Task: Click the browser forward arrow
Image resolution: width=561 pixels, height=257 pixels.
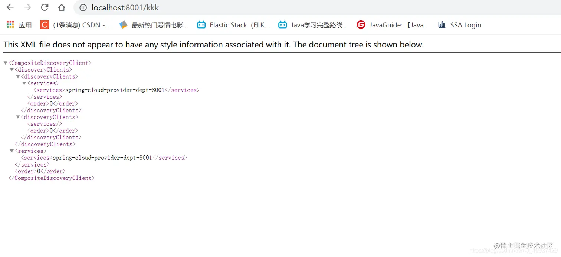Action: pyautogui.click(x=27, y=7)
